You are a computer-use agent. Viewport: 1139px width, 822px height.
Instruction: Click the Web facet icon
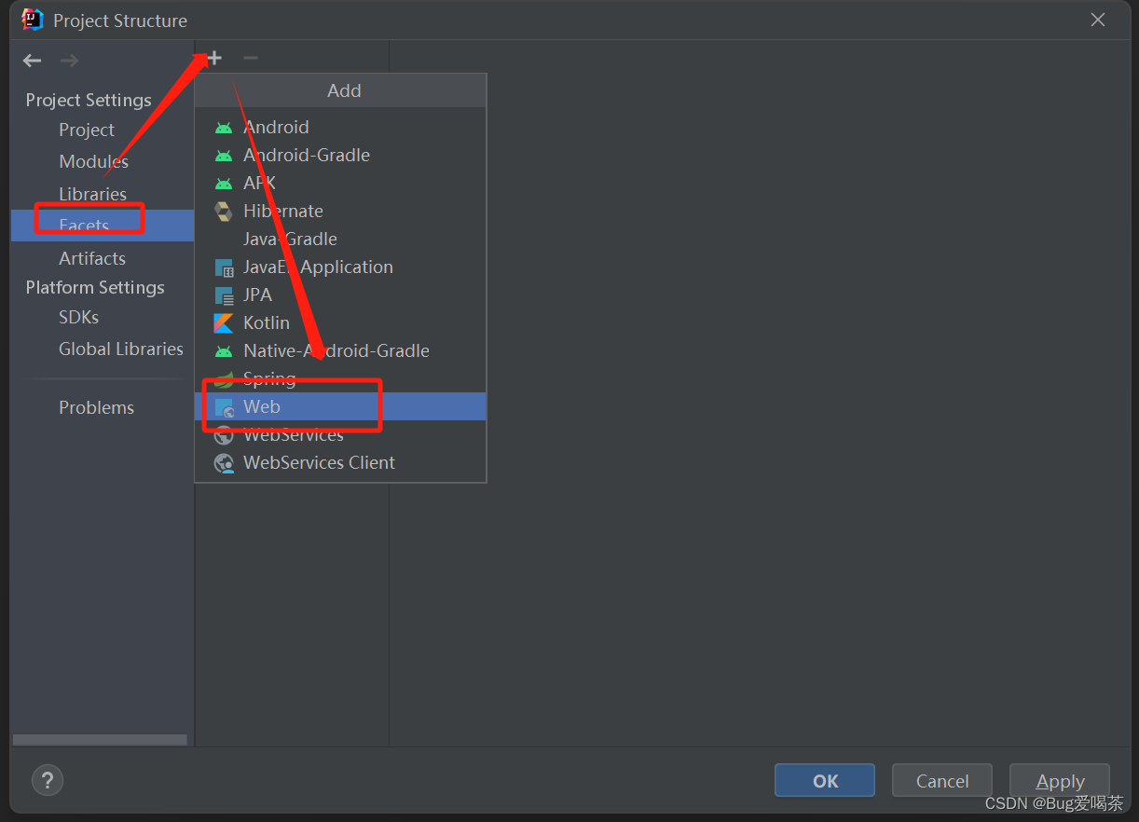[x=224, y=407]
